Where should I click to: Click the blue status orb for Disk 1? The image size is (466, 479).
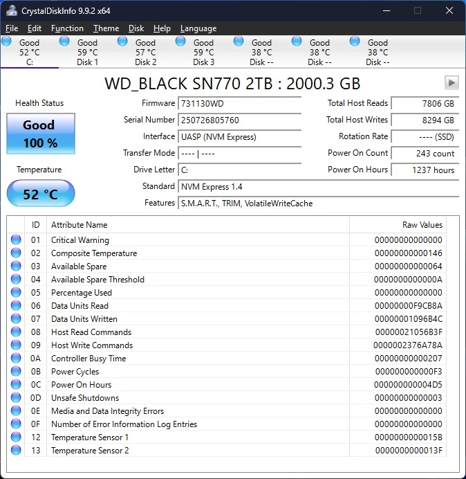[64, 41]
